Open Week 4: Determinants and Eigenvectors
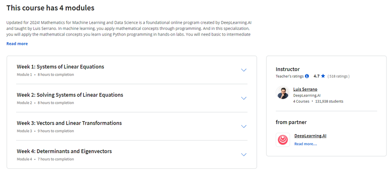Screen dimensions: 391x177 pos(64,151)
